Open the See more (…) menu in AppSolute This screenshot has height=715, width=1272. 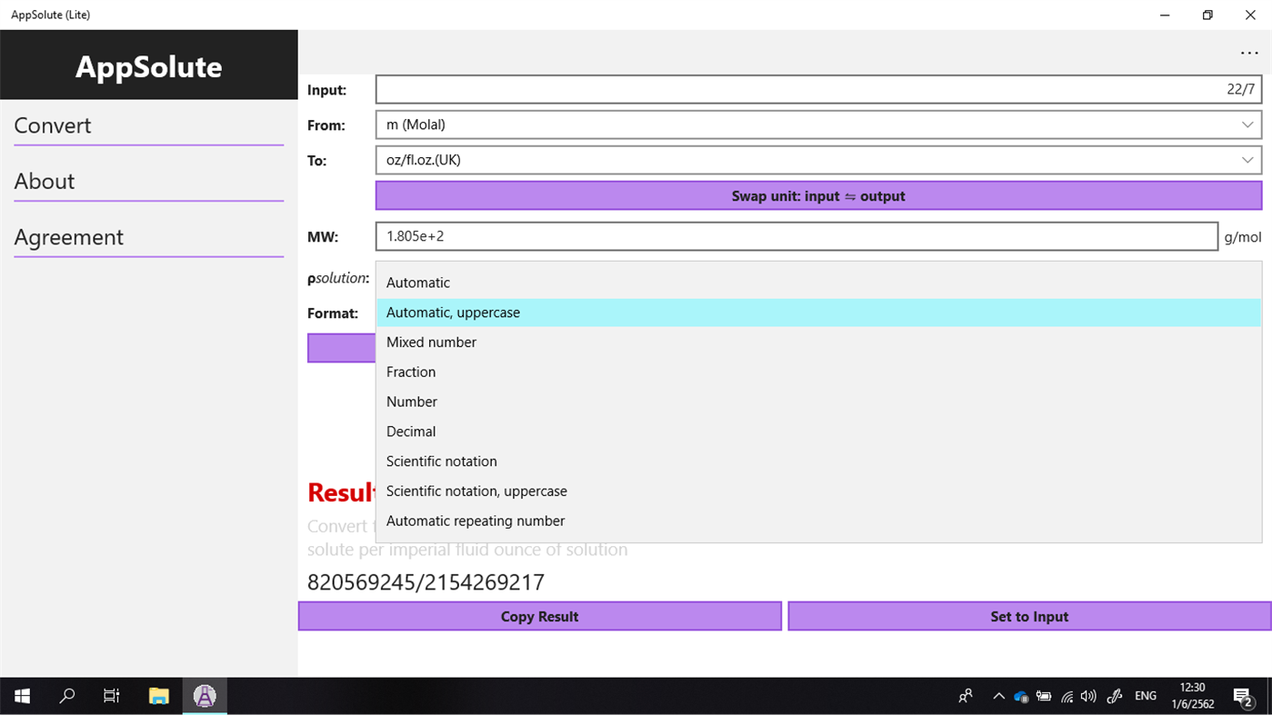pos(1249,52)
